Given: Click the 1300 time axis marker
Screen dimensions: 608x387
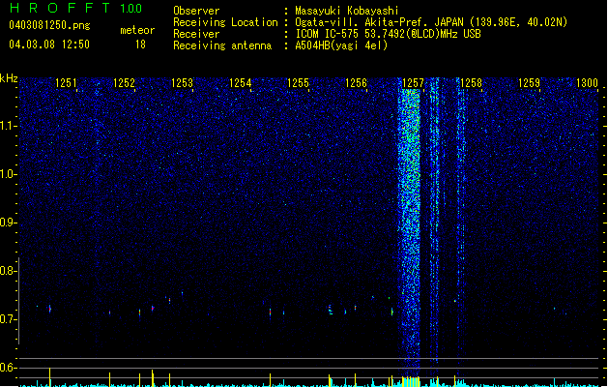Looking at the screenshot, I should point(587,82).
